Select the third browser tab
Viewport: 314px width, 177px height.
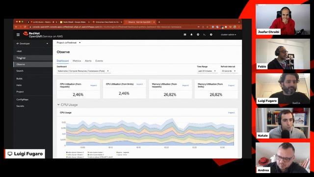tap(107, 22)
